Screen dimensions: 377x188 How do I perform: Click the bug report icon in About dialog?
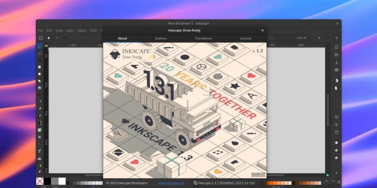point(262,183)
